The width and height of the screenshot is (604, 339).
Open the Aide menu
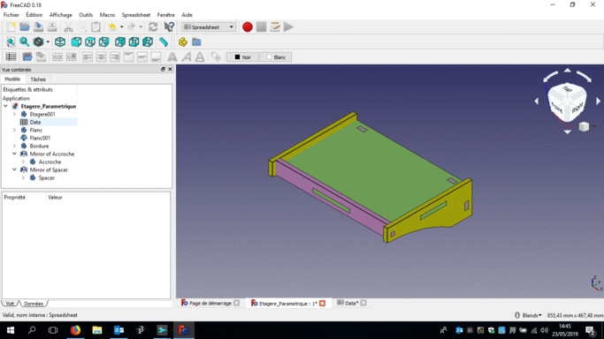click(187, 15)
